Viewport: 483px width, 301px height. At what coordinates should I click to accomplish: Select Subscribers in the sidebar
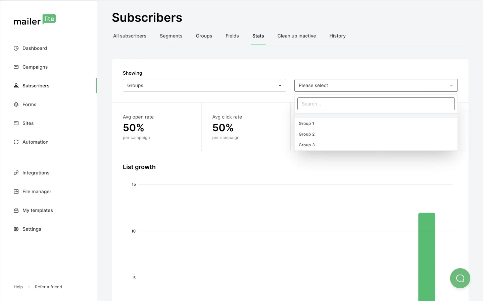[x=36, y=86]
